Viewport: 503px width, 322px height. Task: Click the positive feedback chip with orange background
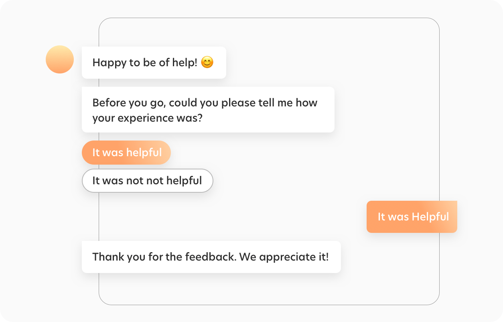126,153
